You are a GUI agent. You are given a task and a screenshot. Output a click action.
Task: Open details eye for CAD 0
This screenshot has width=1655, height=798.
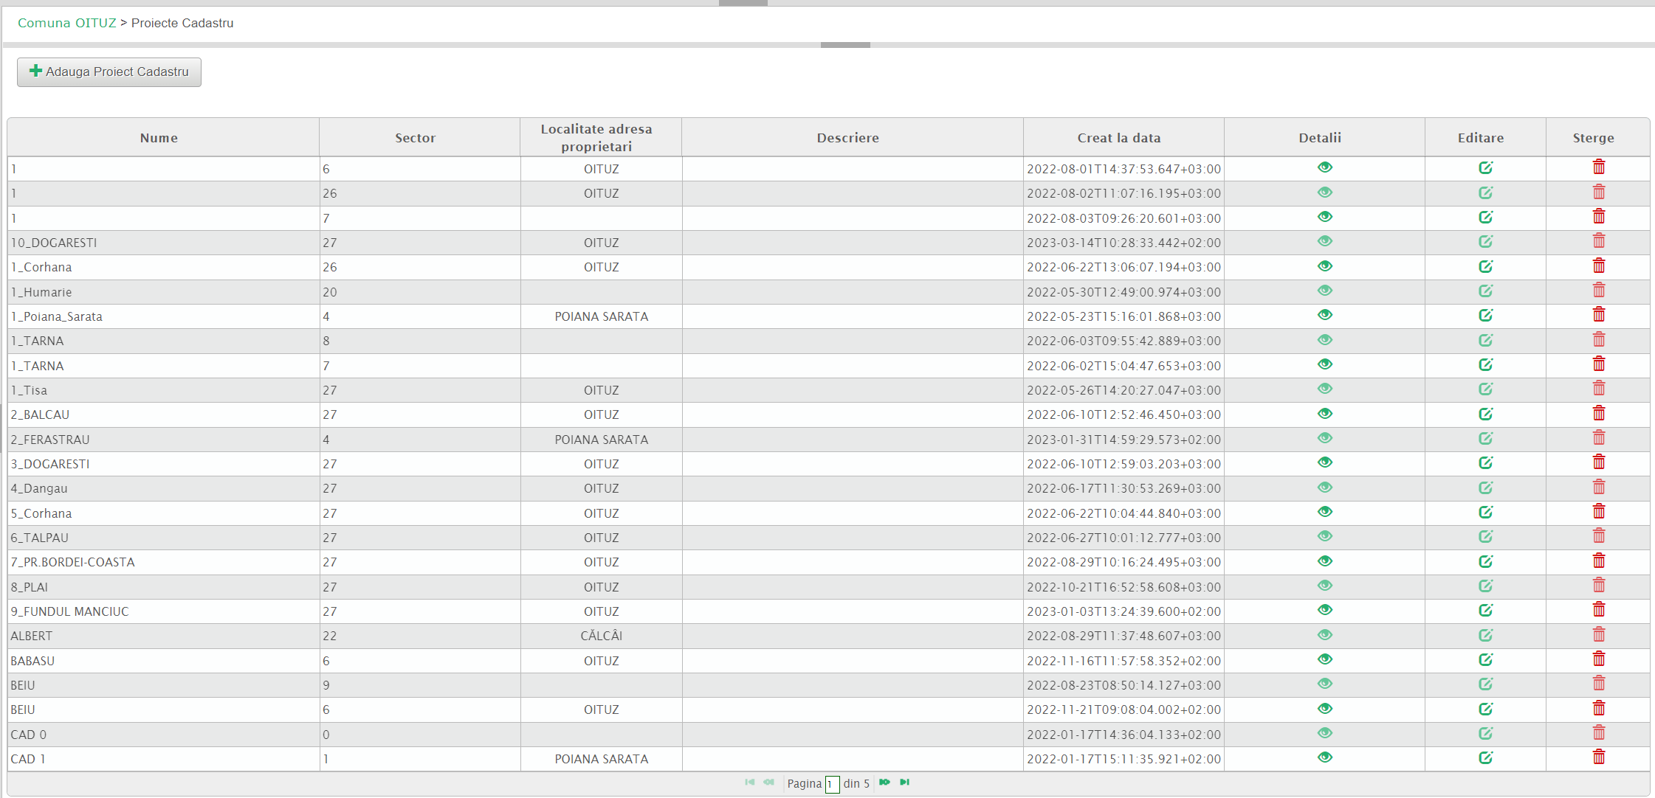[x=1325, y=733]
